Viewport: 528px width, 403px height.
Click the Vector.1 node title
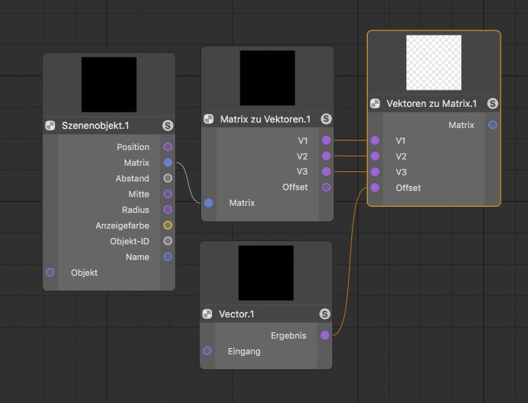pos(236,313)
